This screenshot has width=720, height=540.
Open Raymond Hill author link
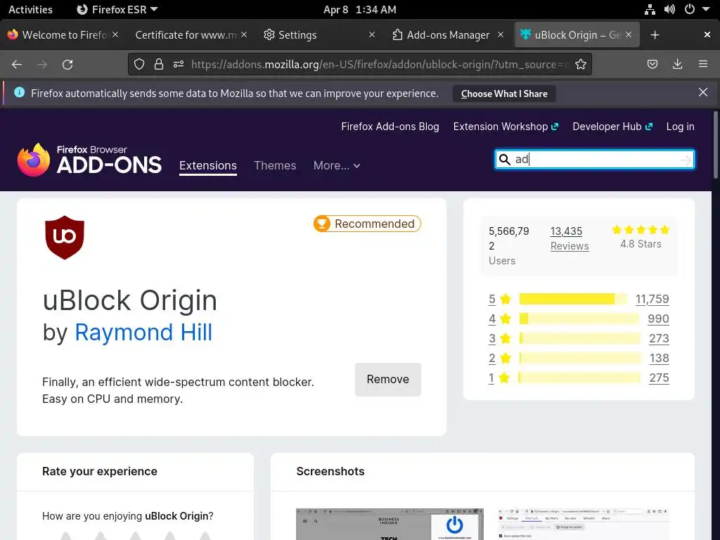click(143, 332)
